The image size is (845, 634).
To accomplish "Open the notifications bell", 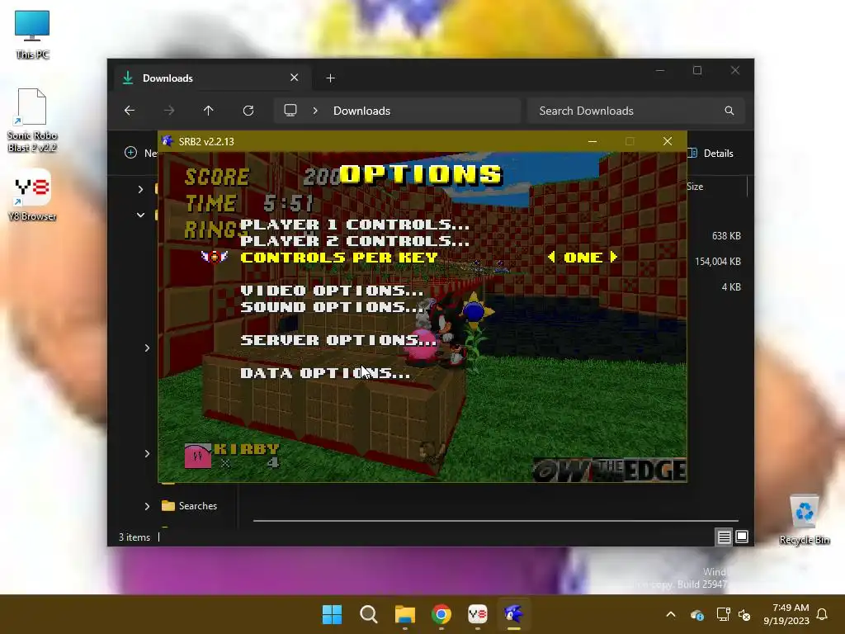I will pos(823,614).
